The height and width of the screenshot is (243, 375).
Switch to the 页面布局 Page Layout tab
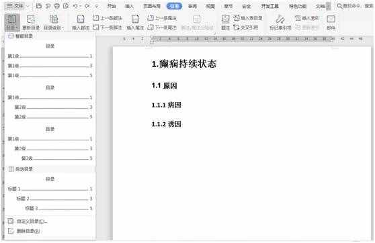152,6
